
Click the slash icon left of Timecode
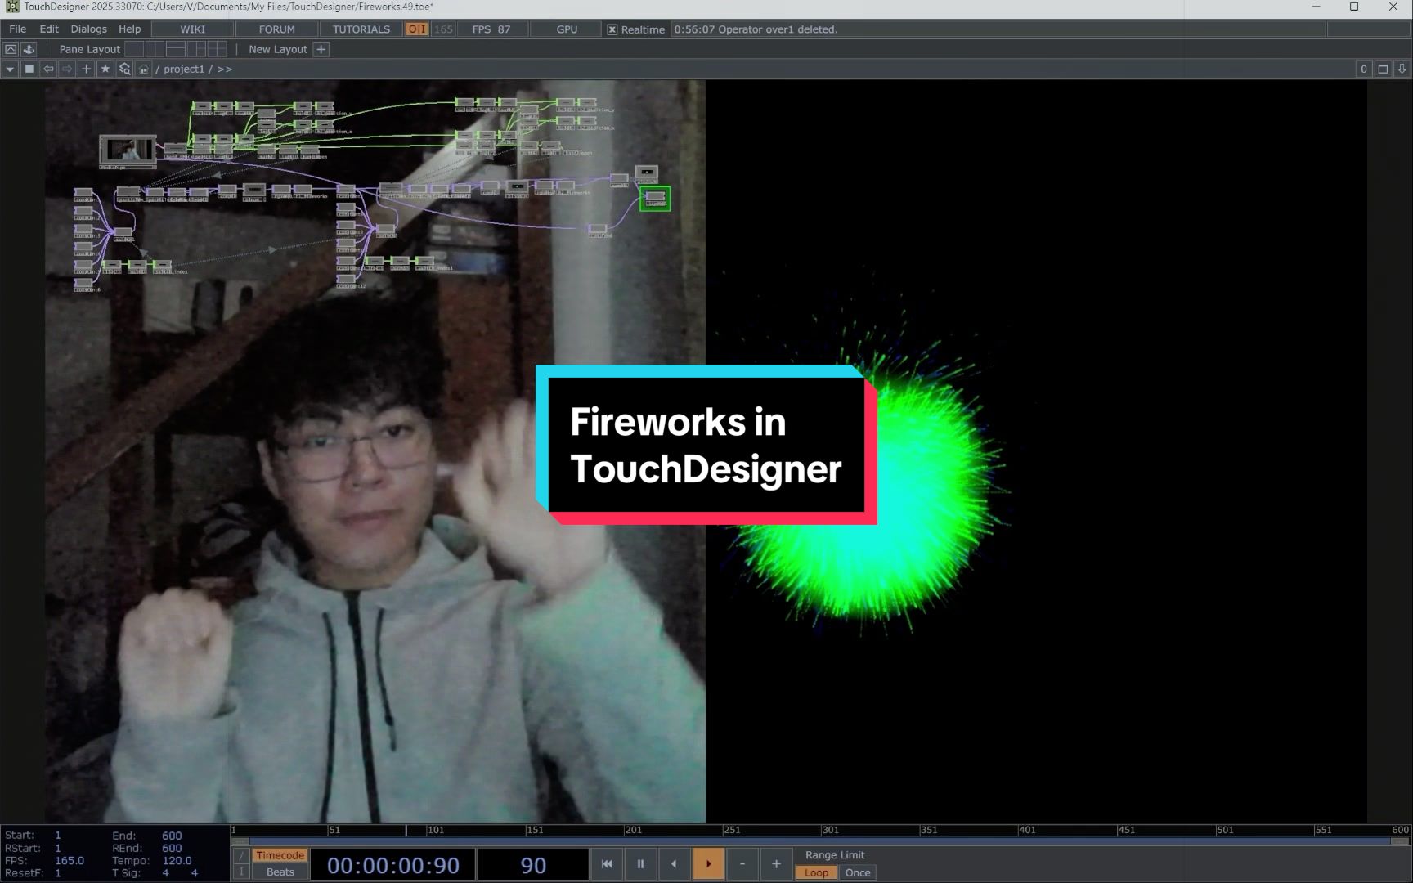241,855
